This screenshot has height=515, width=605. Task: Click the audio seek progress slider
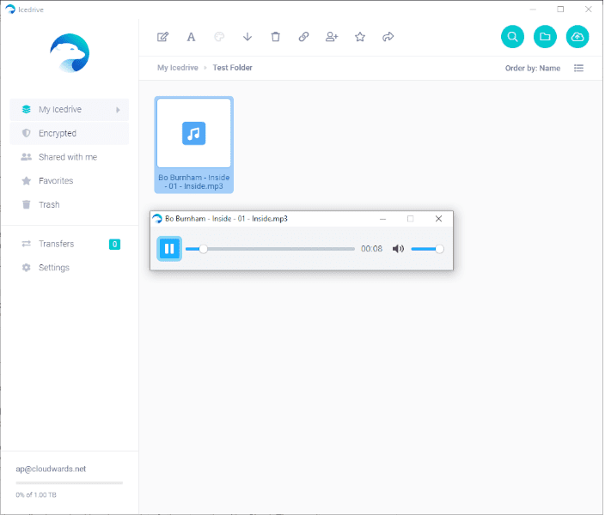tap(270, 249)
